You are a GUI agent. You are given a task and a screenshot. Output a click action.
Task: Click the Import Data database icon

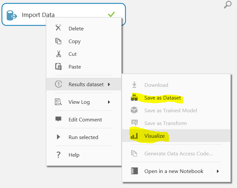point(12,15)
